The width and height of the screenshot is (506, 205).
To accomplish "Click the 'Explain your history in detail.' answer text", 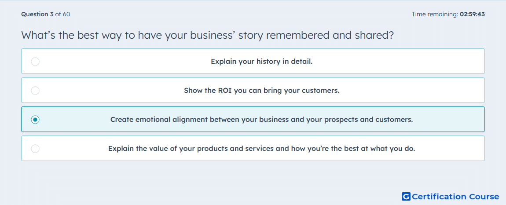I will pos(262,61).
